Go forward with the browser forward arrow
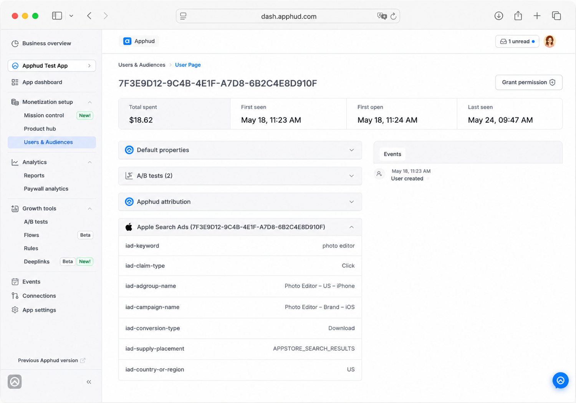Viewport: 576px width, 403px height. [x=106, y=16]
